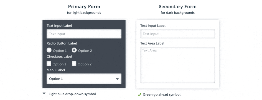
Task: Click the Checkbox Label text
Action: (59, 57)
